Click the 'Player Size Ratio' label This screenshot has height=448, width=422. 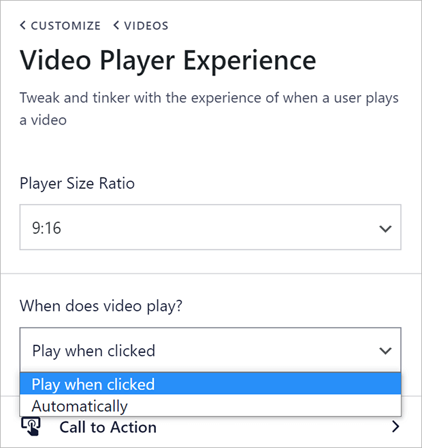77,184
